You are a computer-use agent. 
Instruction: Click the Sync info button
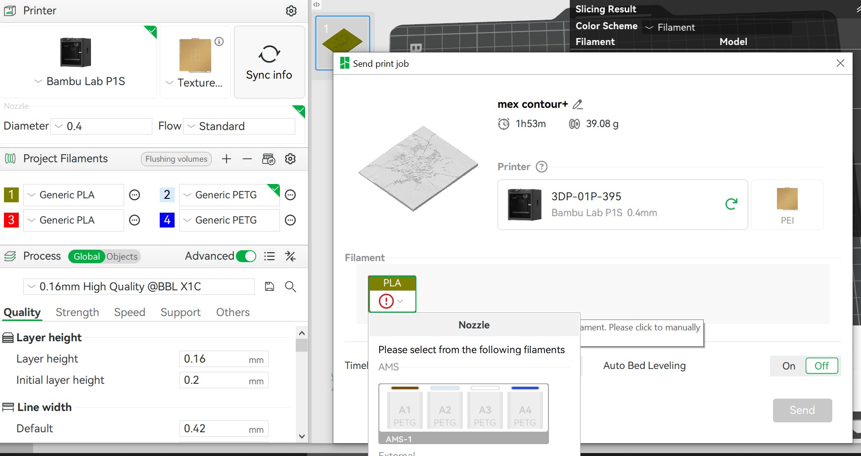point(269,62)
